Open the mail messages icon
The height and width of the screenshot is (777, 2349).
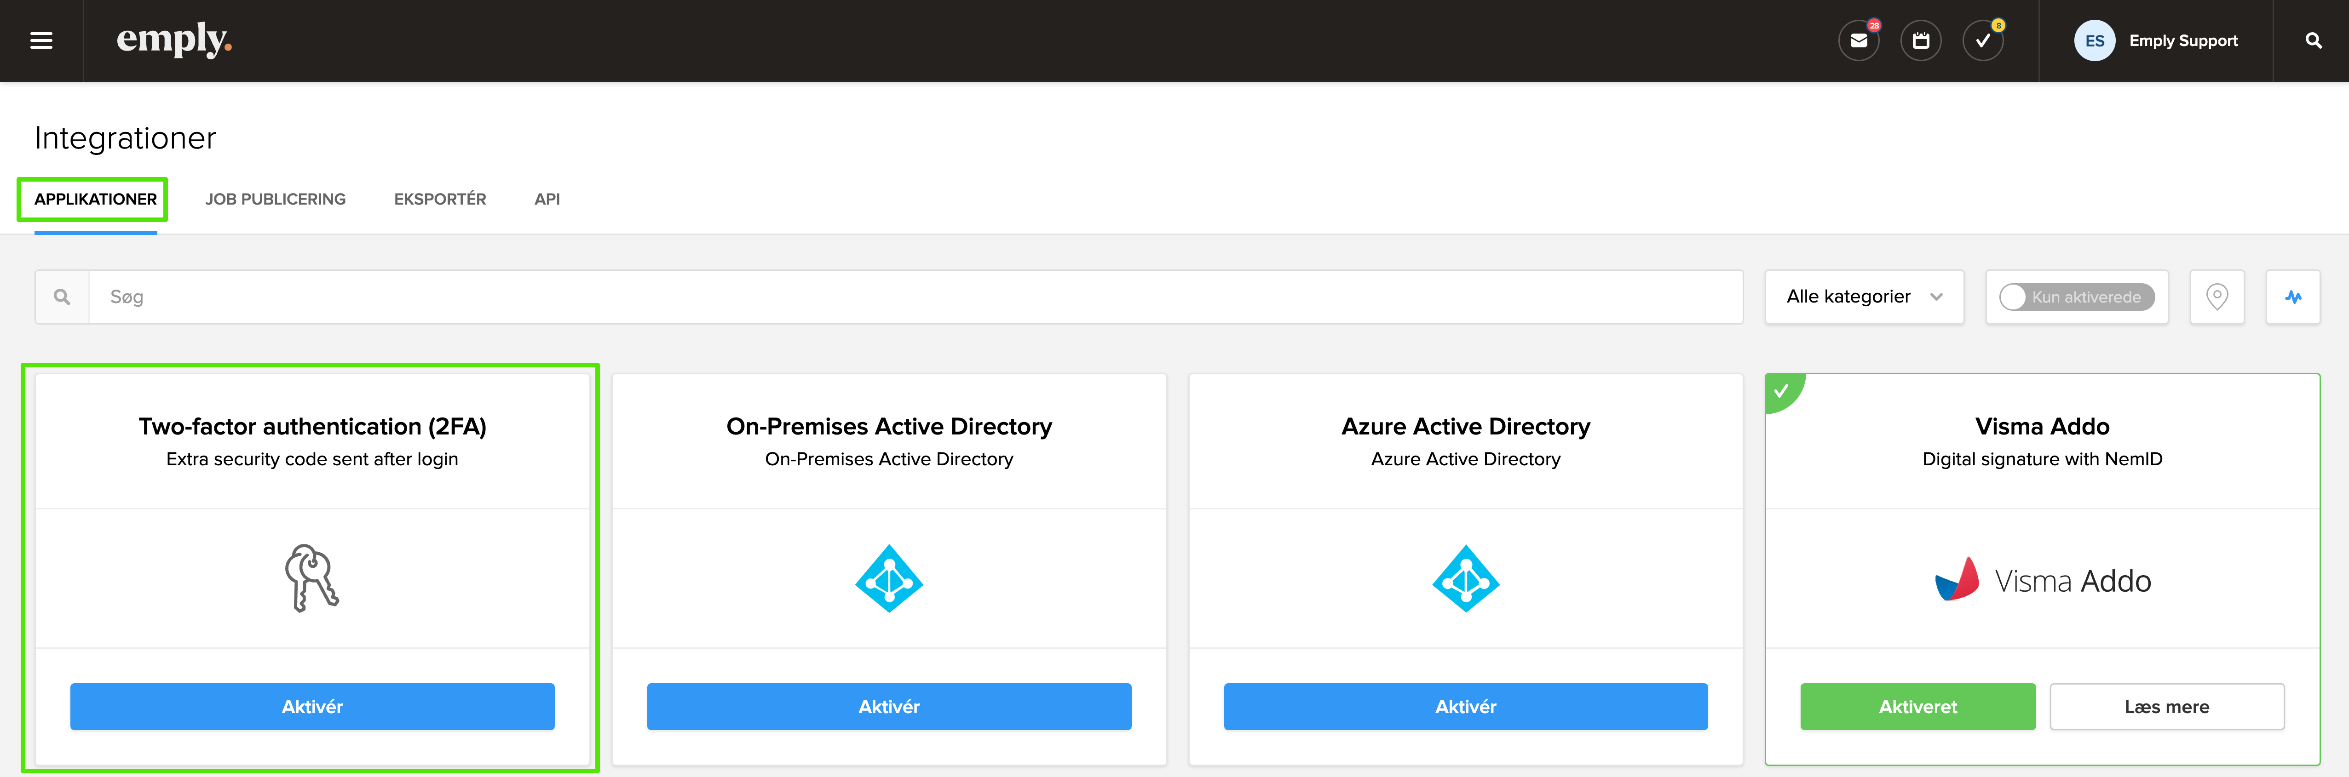click(1859, 41)
